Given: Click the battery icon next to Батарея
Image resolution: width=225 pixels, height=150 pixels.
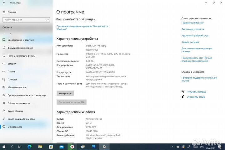Looking at the screenshot, I should [4, 64].
